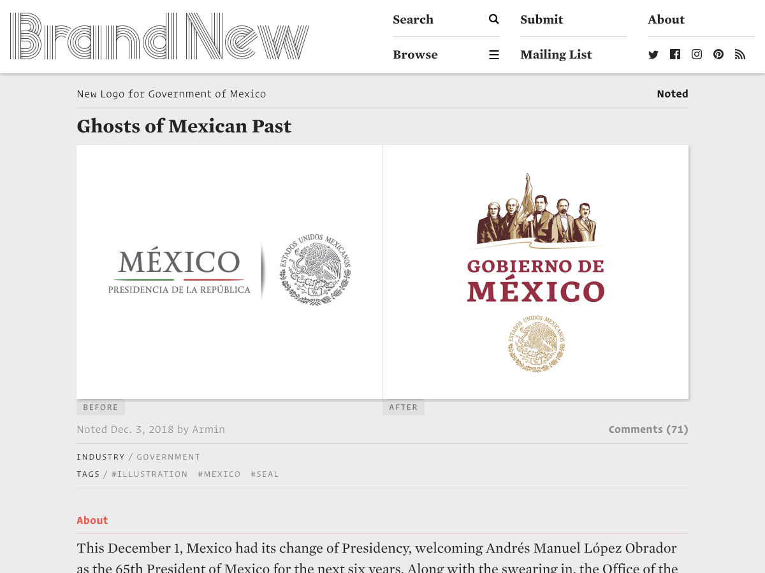Click the search magnifier icon
765x573 pixels.
pos(493,19)
